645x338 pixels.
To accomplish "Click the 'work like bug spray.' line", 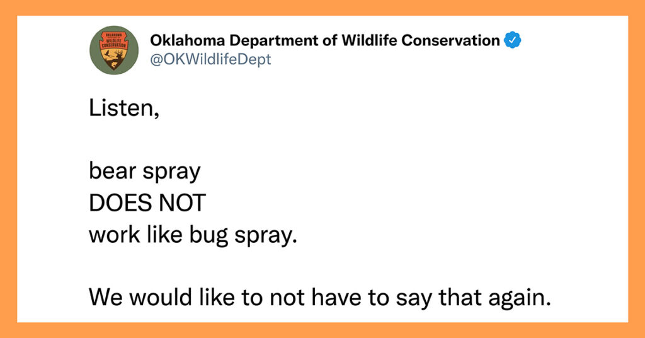I will (193, 235).
